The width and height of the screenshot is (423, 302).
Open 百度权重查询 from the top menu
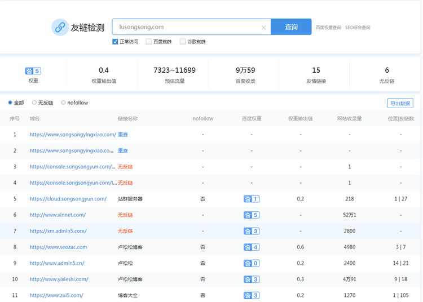coord(328,27)
